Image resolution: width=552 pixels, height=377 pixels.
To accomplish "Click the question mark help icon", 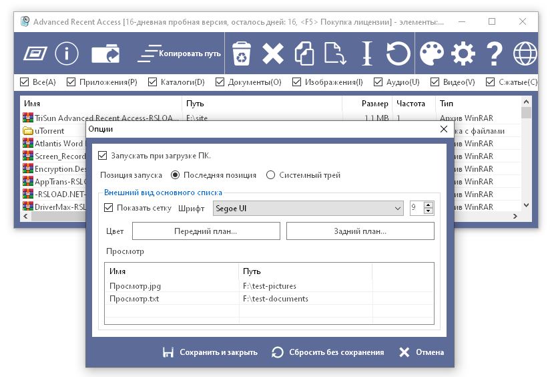I will (x=495, y=53).
